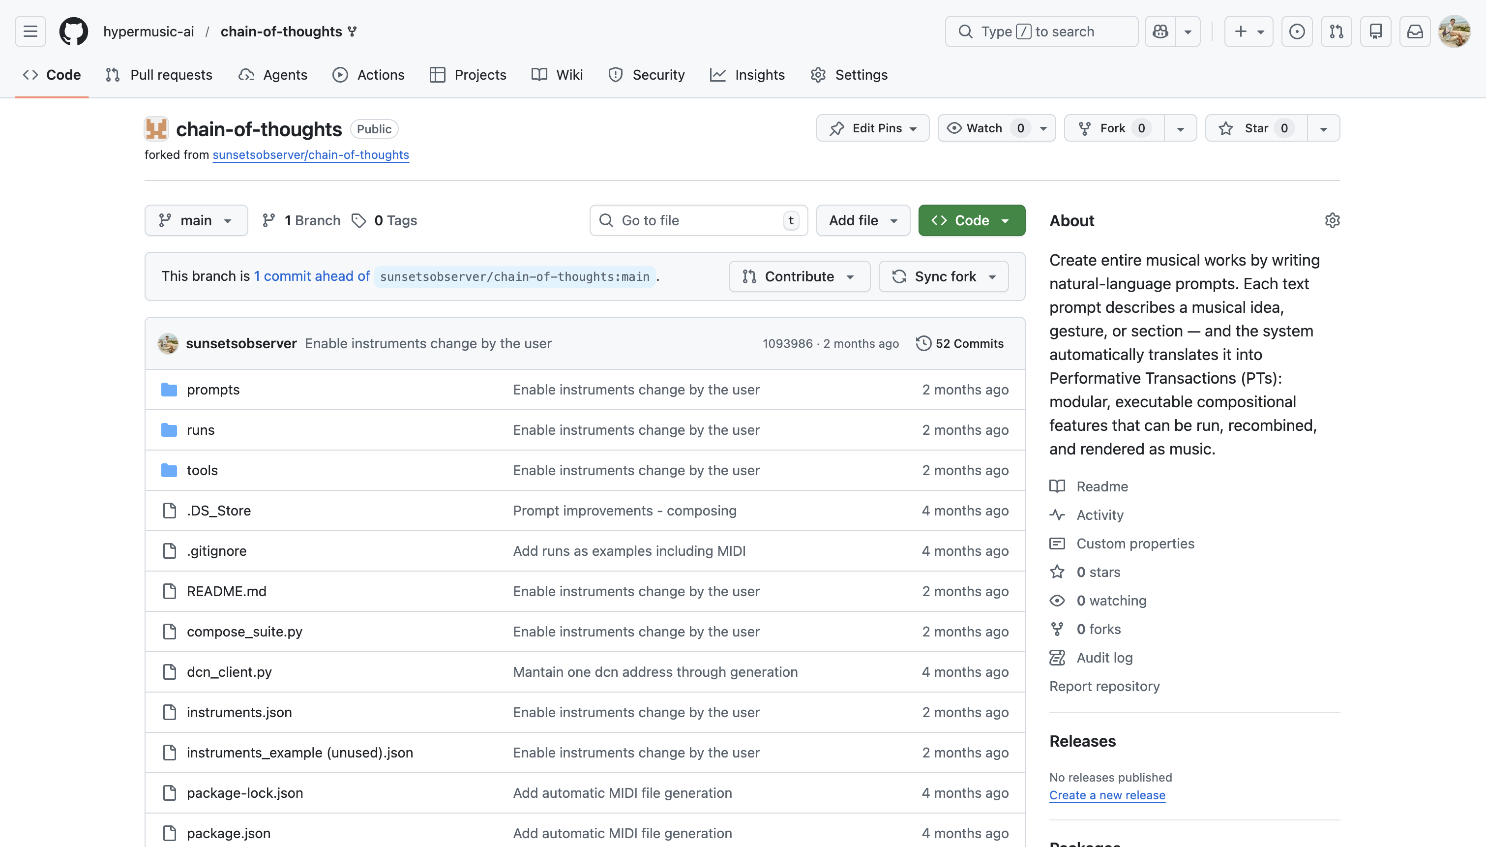The height and width of the screenshot is (847, 1486).
Task: Open the Notifications inbox icon
Action: click(x=1415, y=31)
